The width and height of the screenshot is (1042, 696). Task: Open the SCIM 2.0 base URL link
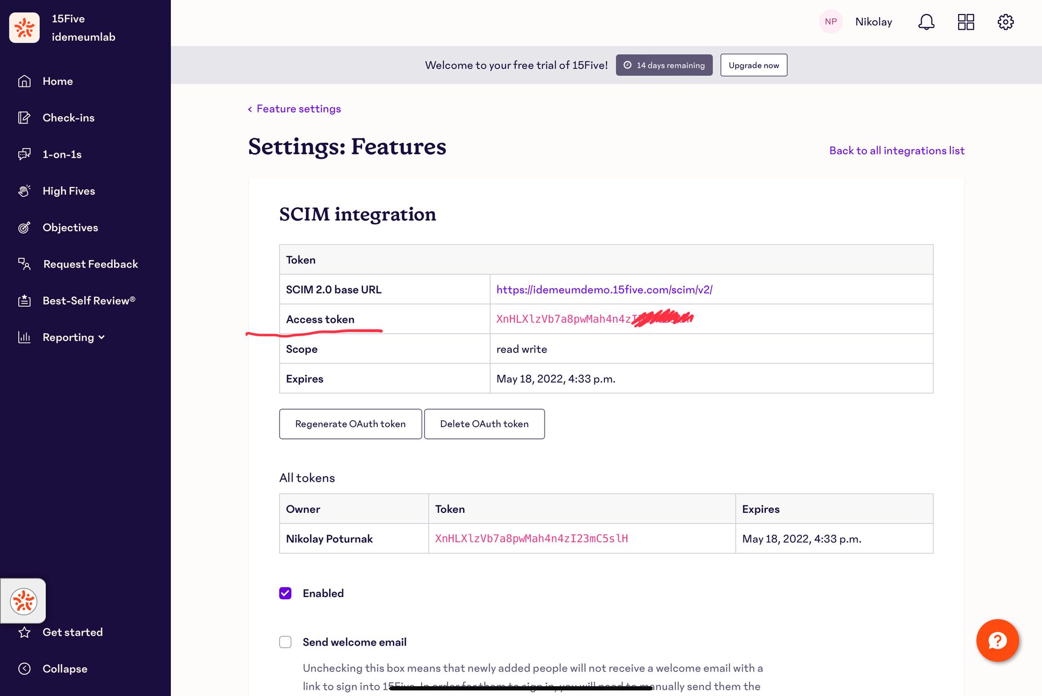(x=604, y=289)
